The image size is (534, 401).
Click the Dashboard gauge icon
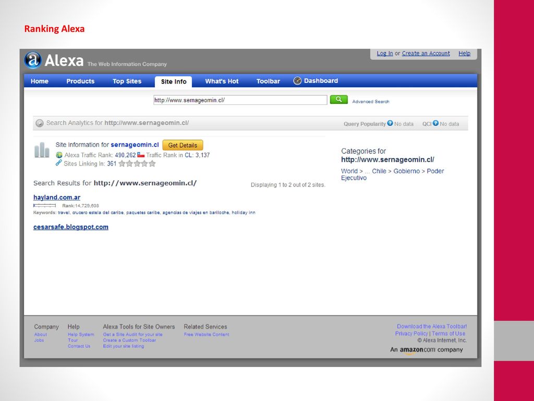tap(297, 81)
